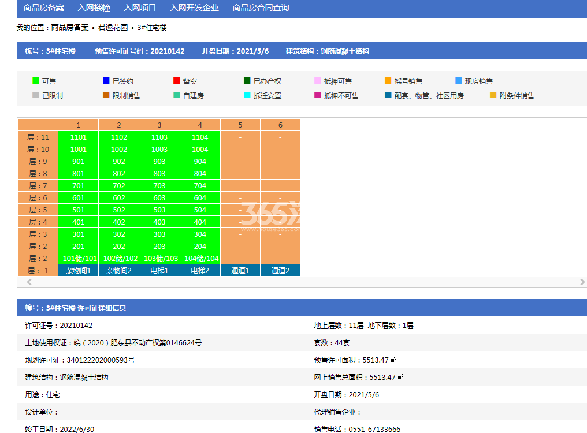Open the 商品房备案 menu tab

43,8
